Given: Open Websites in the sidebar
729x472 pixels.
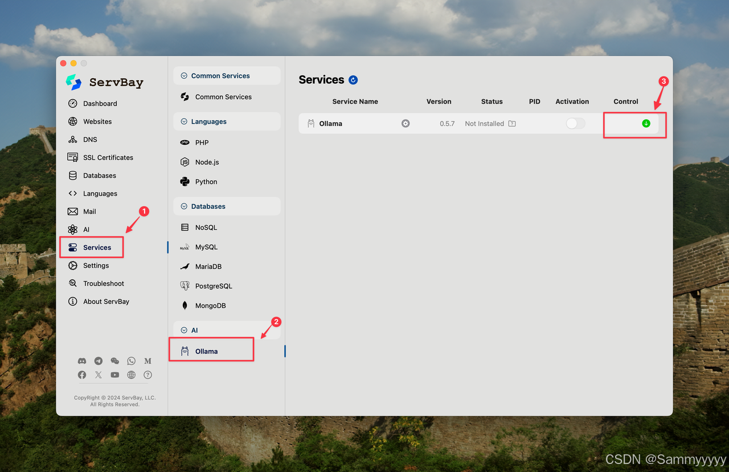Looking at the screenshot, I should [89, 121].
